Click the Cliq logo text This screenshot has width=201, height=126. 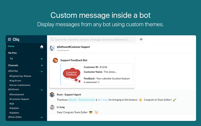16,39
